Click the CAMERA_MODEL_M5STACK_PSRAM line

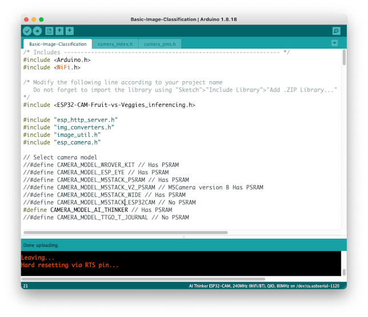click(x=106, y=180)
